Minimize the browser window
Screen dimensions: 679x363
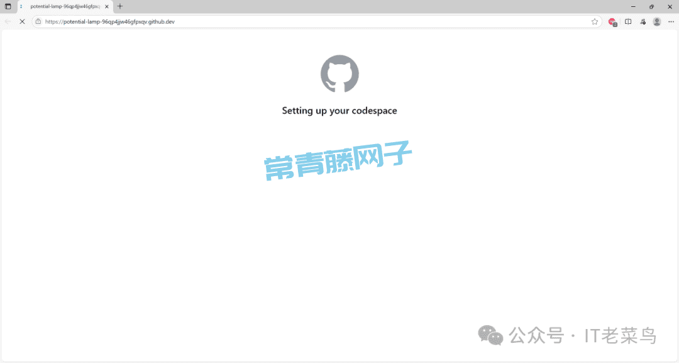[x=633, y=6]
